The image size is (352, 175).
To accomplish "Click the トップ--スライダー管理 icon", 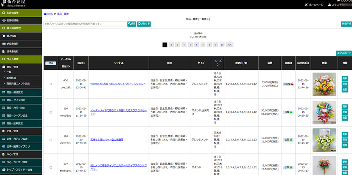I will 4,170.
